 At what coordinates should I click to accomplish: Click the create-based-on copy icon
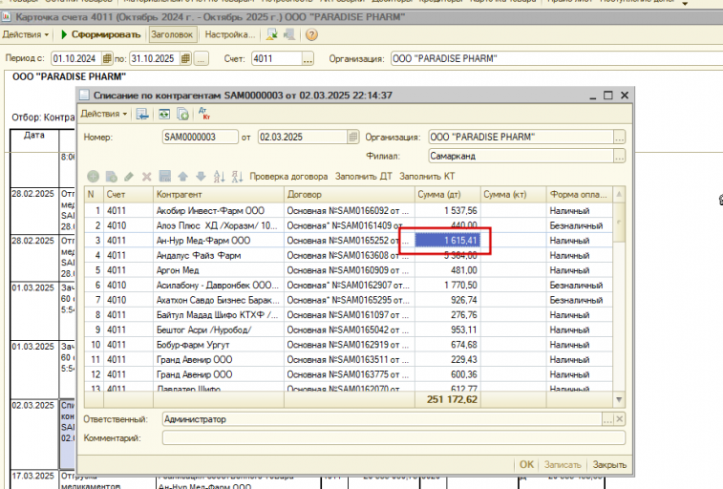click(183, 114)
